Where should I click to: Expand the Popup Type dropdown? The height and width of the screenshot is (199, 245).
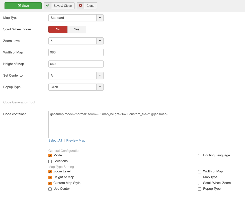coord(100,87)
